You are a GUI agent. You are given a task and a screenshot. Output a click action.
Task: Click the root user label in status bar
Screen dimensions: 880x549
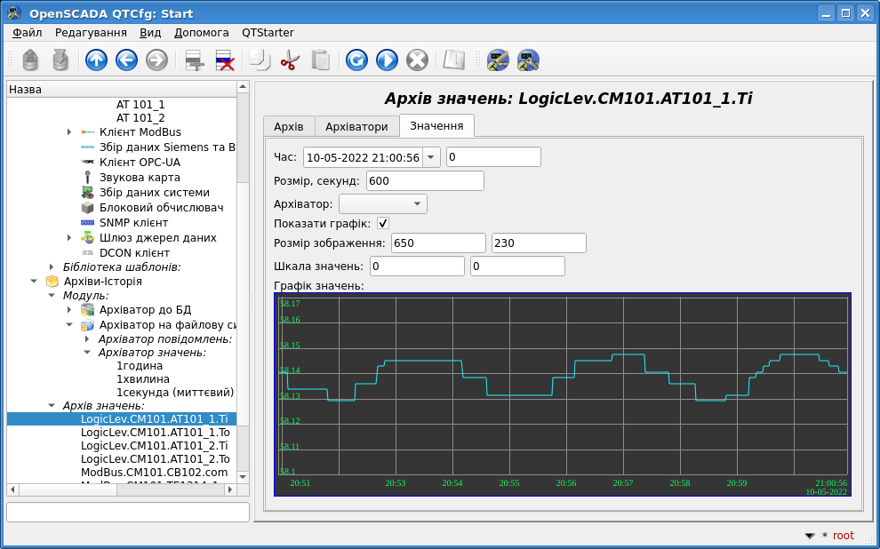843,536
